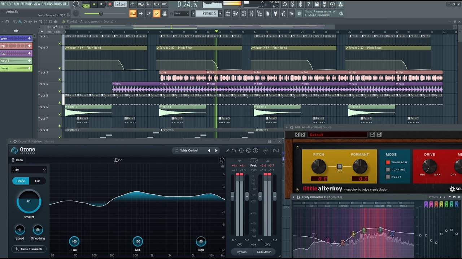Click the tempo field showing 124.000
462x259 pixels.
click(x=120, y=4)
